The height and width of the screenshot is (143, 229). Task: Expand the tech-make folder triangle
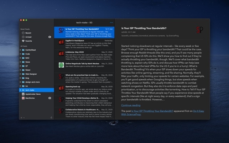point(20,90)
